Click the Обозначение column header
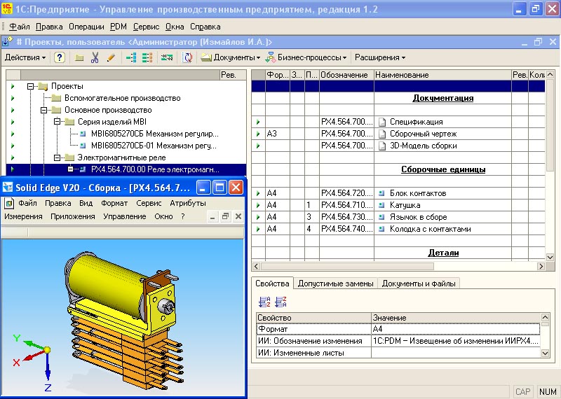The image size is (561, 399). tap(346, 75)
